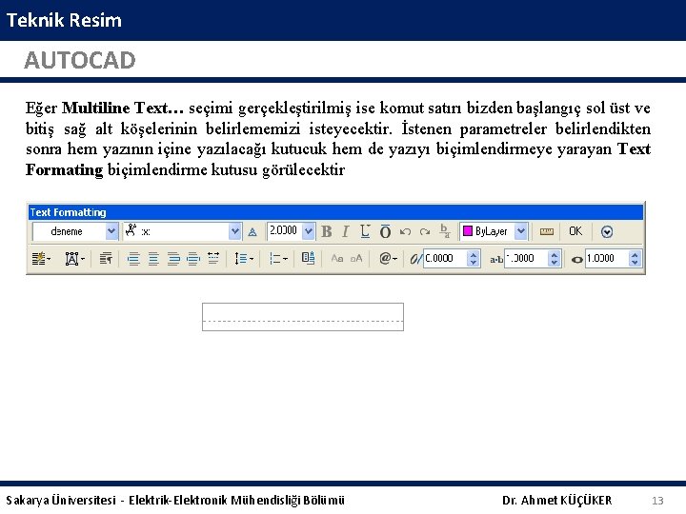This screenshot has height=514, width=686.
Task: Click the a·b tracking icon
Action: pyautogui.click(x=496, y=260)
